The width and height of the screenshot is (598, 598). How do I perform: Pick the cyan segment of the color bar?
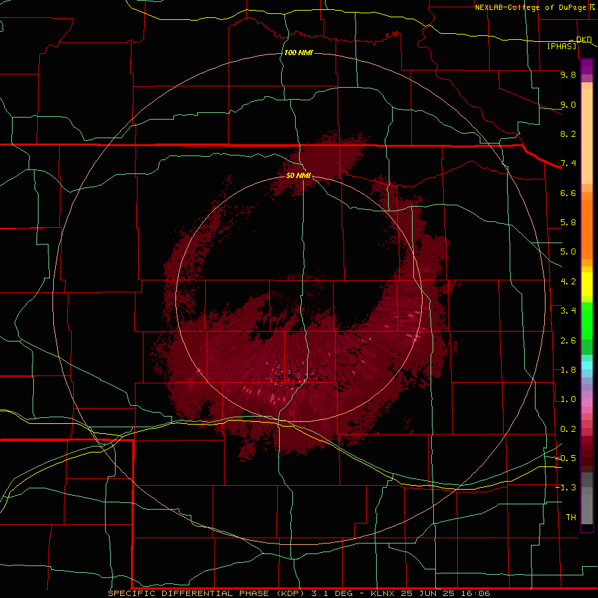(x=587, y=365)
